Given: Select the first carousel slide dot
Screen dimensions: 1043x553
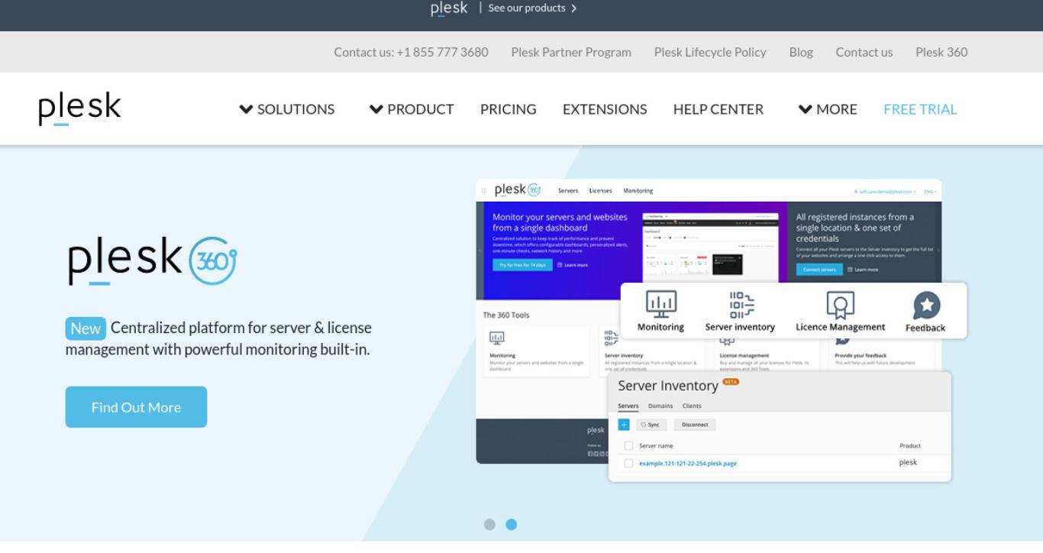Looking at the screenshot, I should pos(489,525).
